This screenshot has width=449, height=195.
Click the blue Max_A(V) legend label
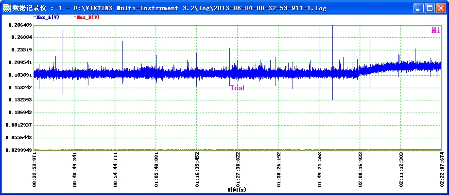point(46,17)
